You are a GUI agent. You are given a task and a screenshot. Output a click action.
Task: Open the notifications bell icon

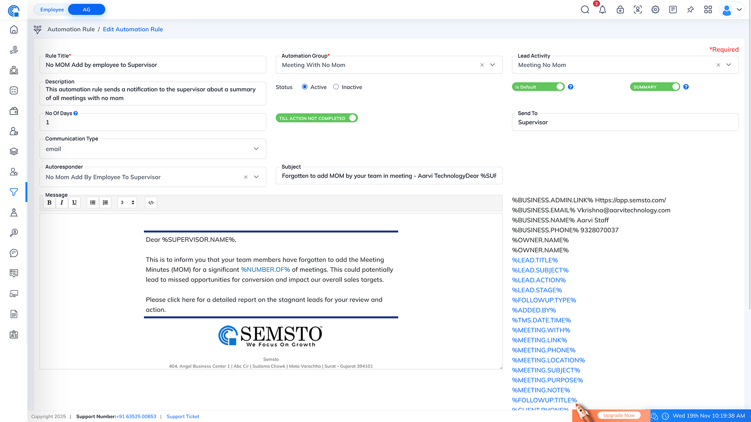click(x=602, y=10)
